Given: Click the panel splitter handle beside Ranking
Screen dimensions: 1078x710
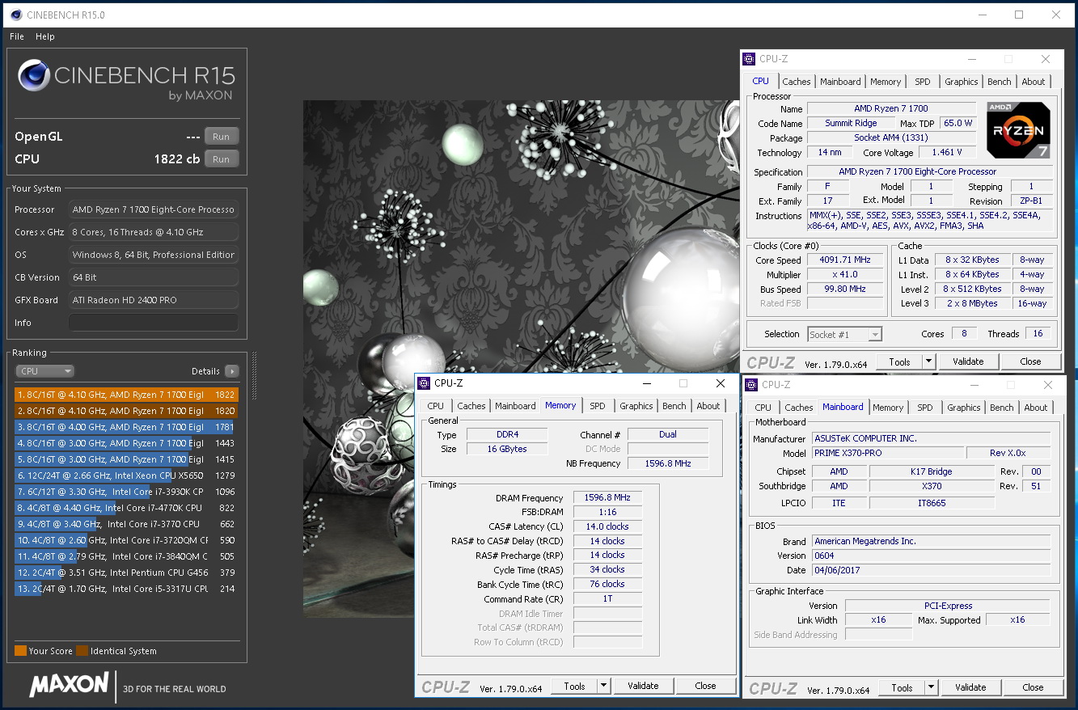Looking at the screenshot, I should [x=254, y=377].
